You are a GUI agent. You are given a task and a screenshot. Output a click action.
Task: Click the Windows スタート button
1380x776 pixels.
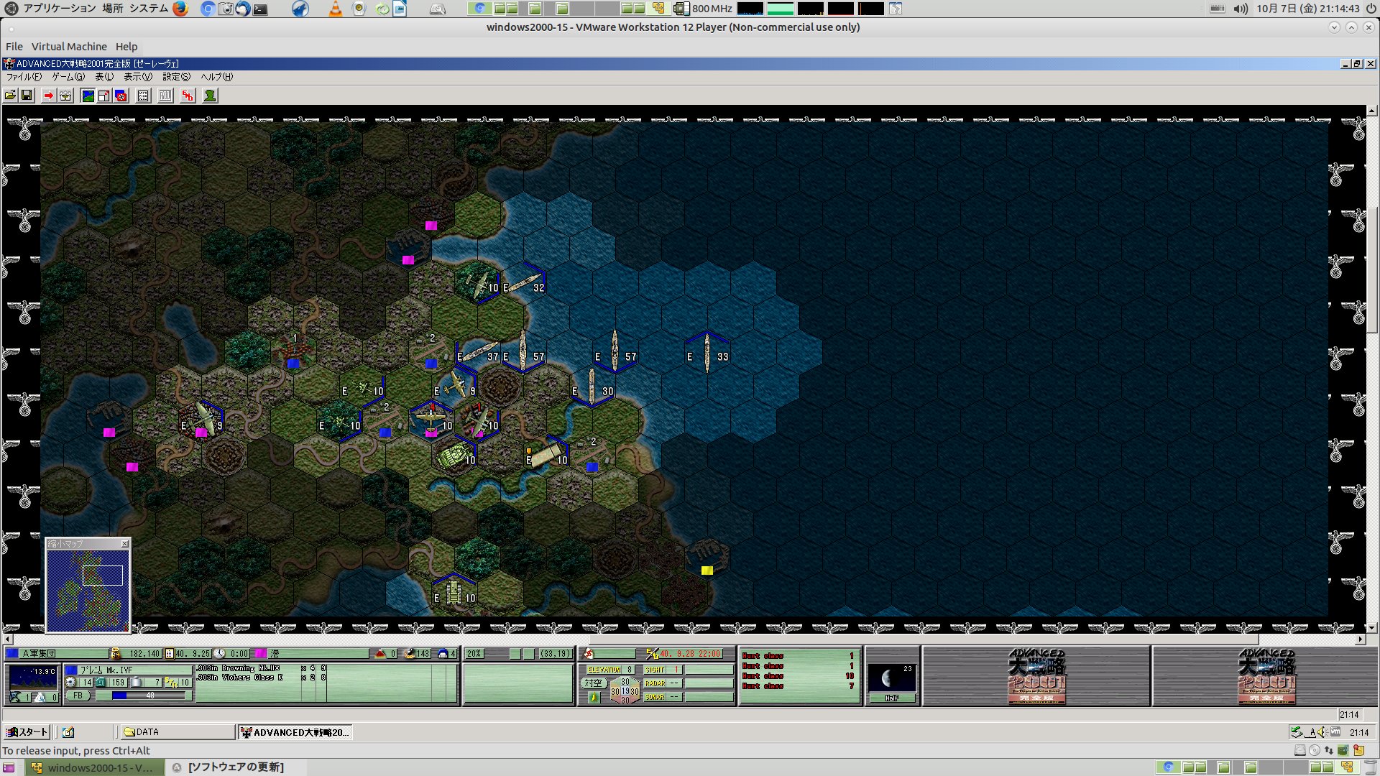click(27, 732)
